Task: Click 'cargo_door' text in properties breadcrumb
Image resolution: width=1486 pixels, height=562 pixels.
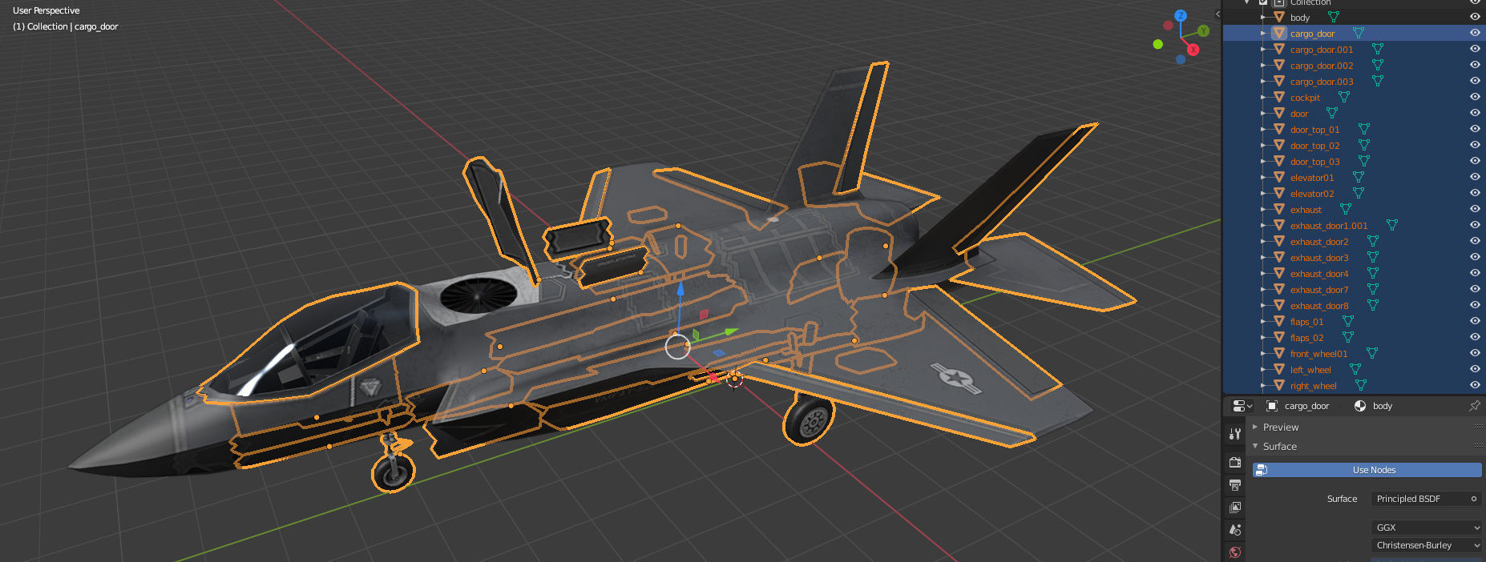Action: (1306, 406)
